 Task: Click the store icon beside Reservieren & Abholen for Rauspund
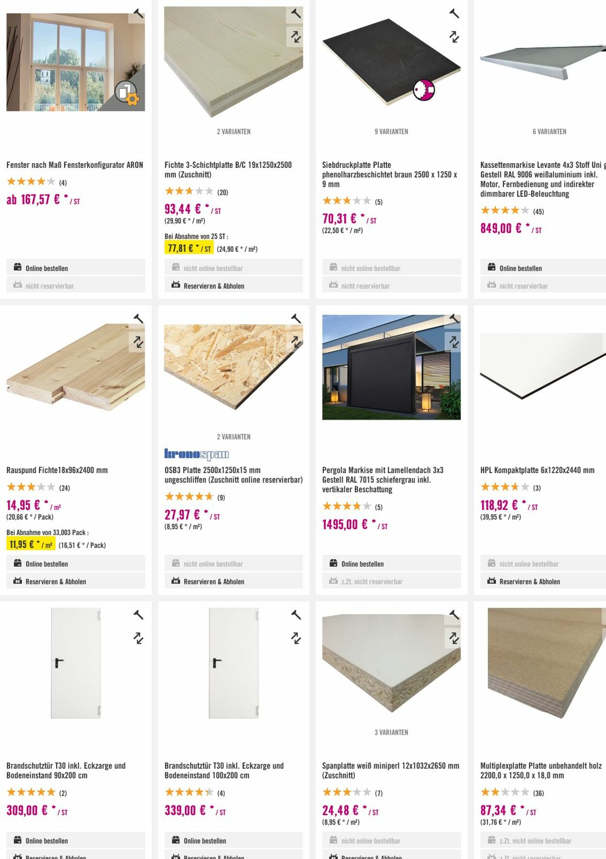click(17, 581)
